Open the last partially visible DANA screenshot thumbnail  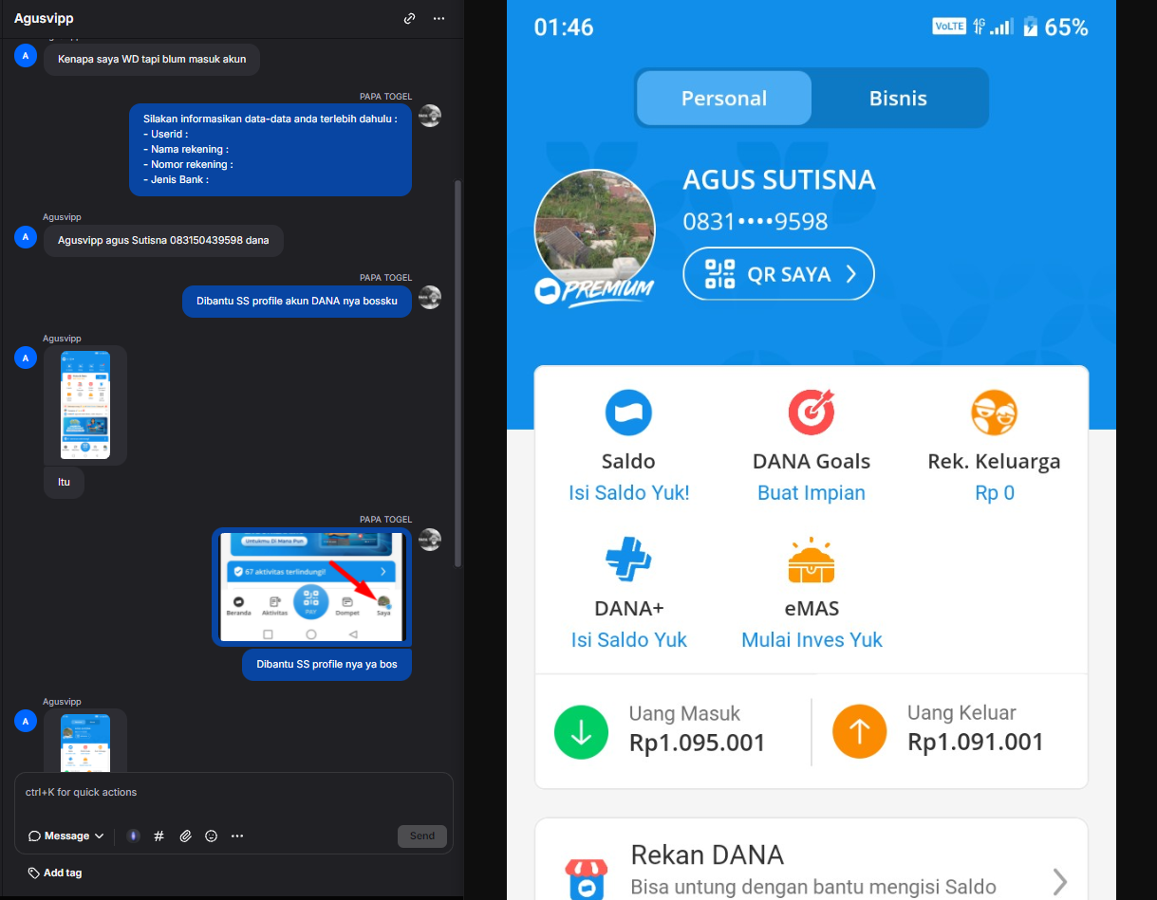tap(85, 743)
